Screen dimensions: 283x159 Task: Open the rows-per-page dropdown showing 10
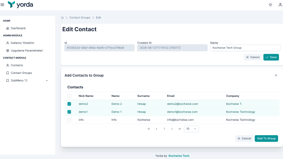click(191, 129)
